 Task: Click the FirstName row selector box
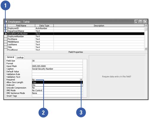coord(6,39)
